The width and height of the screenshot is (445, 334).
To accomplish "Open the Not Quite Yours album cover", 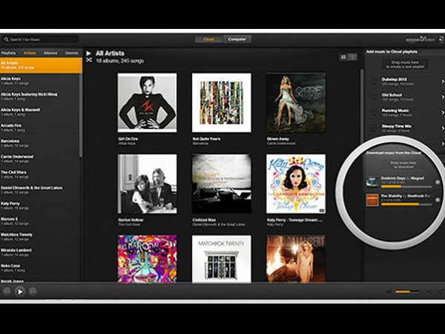I will [222, 103].
